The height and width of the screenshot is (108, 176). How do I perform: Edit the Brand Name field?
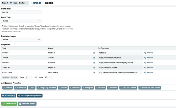[x=21, y=12]
